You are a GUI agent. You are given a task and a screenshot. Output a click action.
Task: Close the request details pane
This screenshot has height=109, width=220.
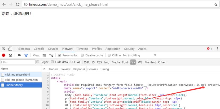44,69
